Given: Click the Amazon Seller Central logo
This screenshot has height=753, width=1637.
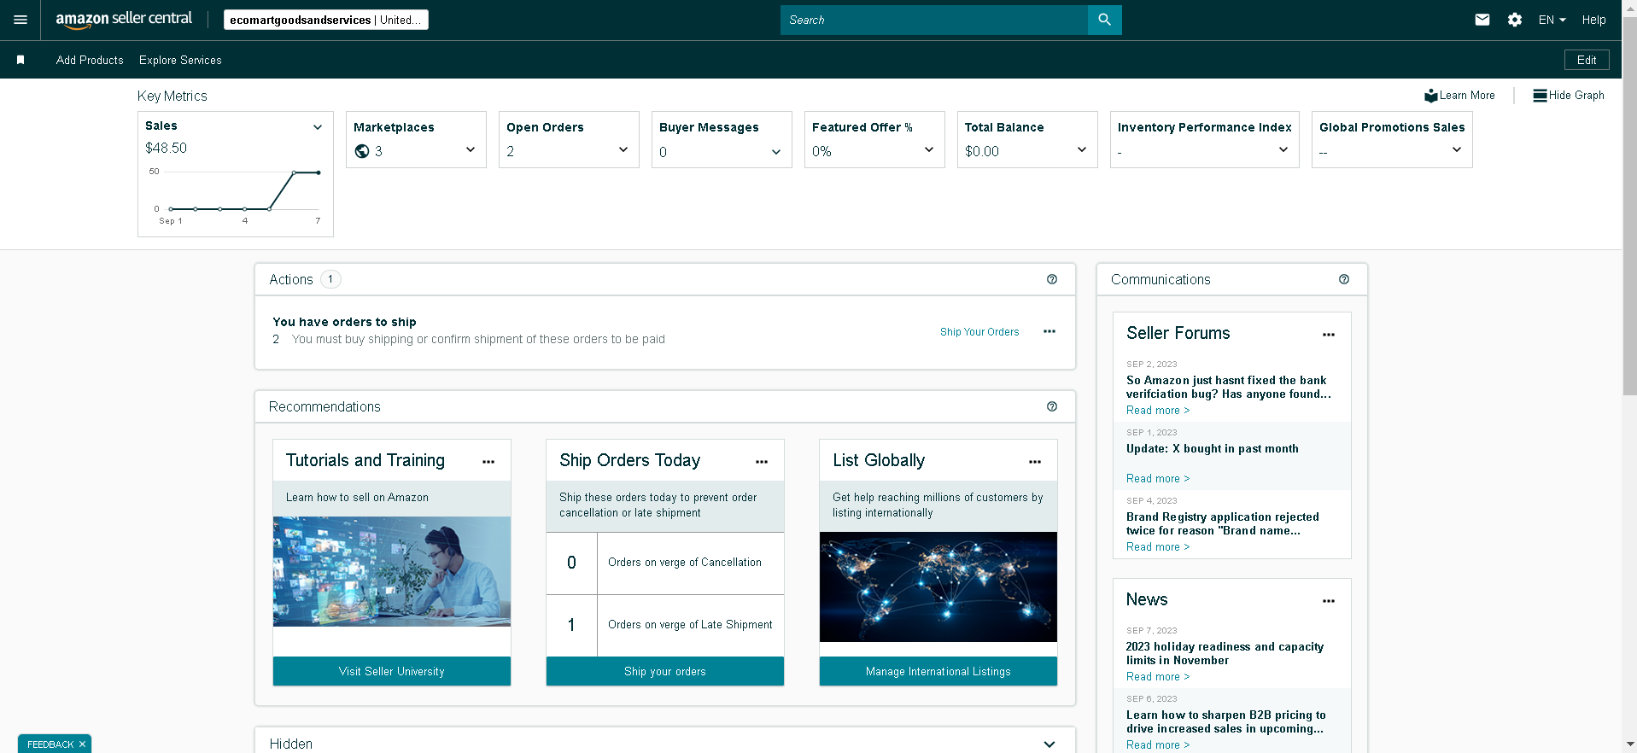Looking at the screenshot, I should coord(124,20).
